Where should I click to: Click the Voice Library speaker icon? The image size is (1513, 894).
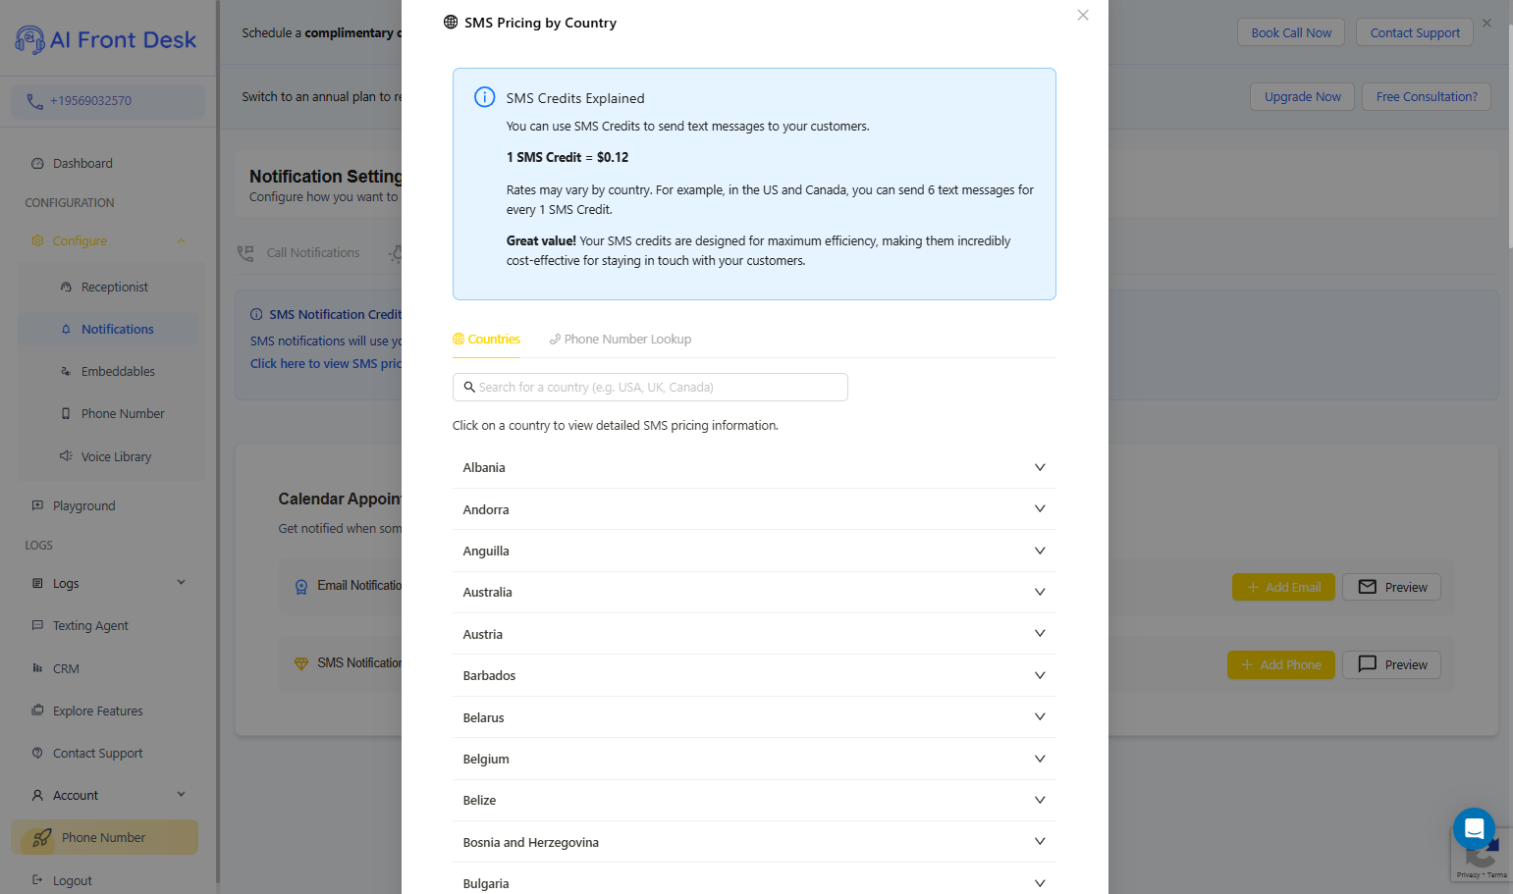pos(66,456)
